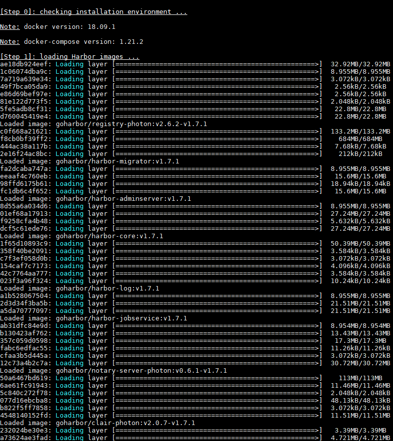The image size is (393, 441).
Task: Click 'goharbor/harbor-core:v1.7.1' image name
Action: click(x=110, y=236)
